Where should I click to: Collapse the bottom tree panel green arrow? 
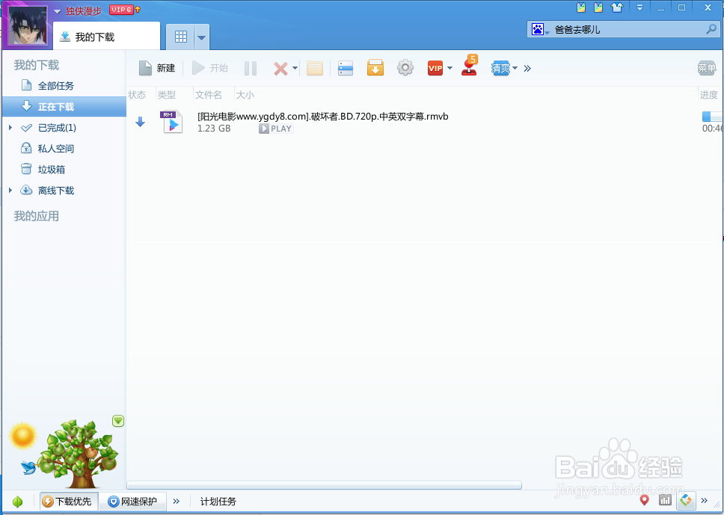tap(117, 421)
